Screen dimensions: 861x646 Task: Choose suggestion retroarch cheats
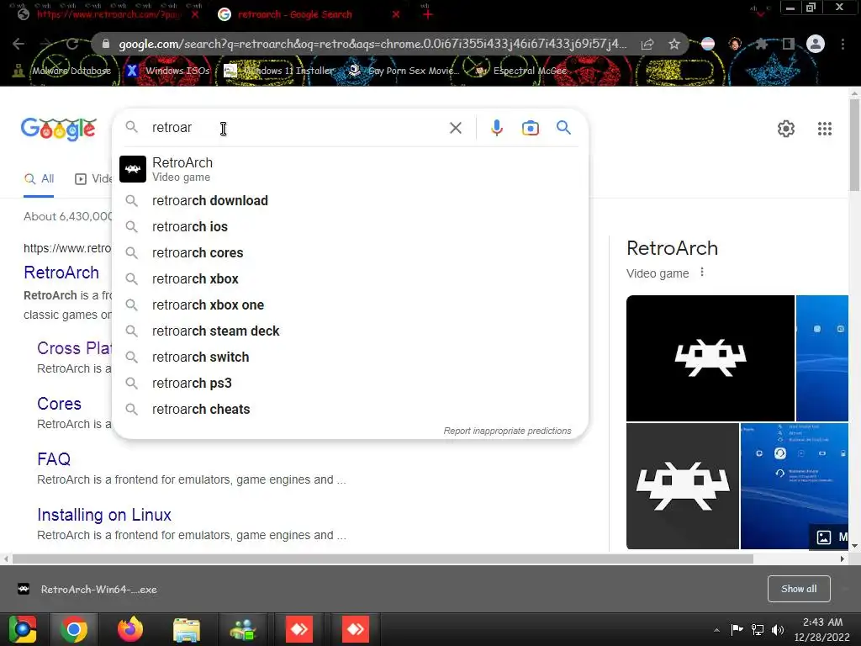coord(350,410)
